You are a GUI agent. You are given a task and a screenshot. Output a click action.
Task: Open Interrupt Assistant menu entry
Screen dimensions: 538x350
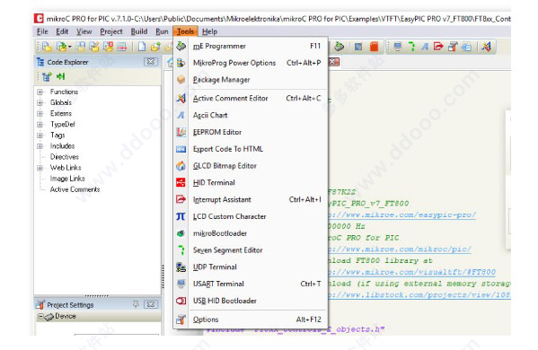[250, 199]
